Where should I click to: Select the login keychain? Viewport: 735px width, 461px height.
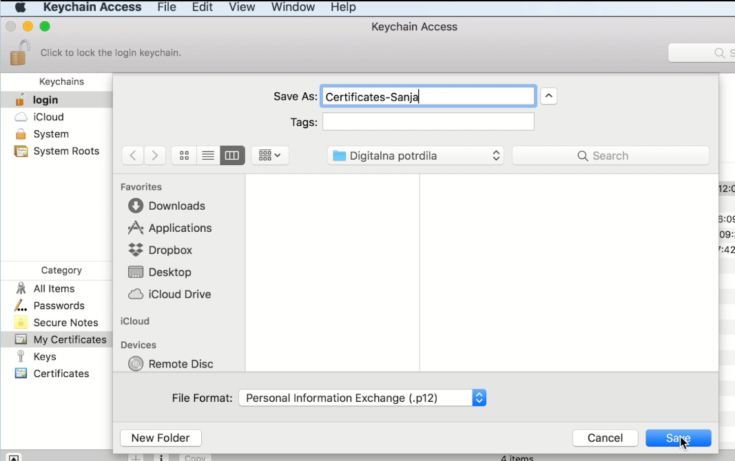[56, 100]
